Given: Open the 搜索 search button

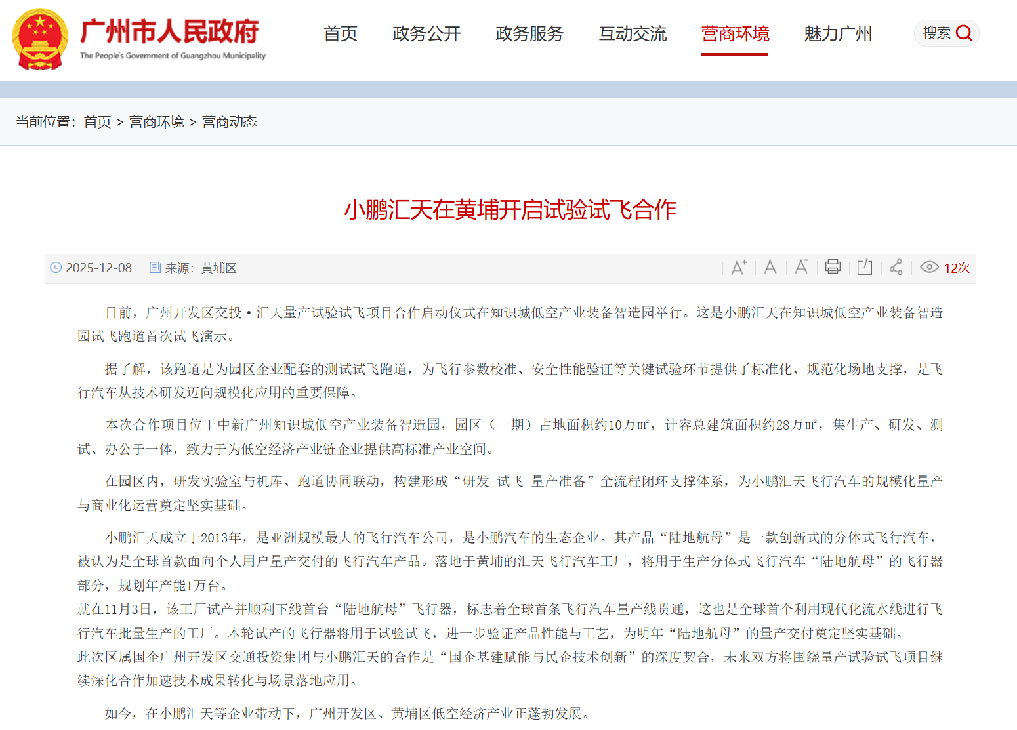Looking at the screenshot, I should pos(946,33).
